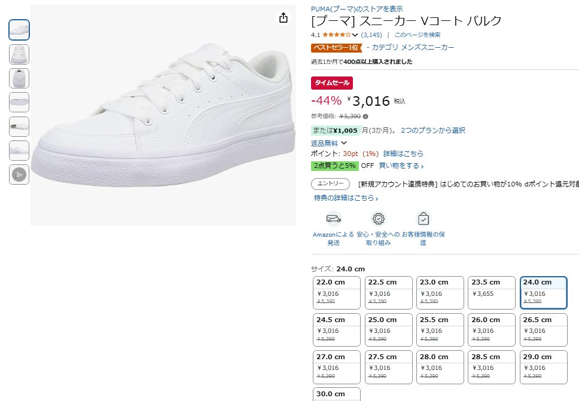This screenshot has width=579, height=401.
Task: Open the star rating dropdown arrow
Action: (x=355, y=35)
